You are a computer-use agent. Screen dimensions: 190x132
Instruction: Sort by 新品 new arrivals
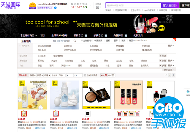(x=40, y=75)
